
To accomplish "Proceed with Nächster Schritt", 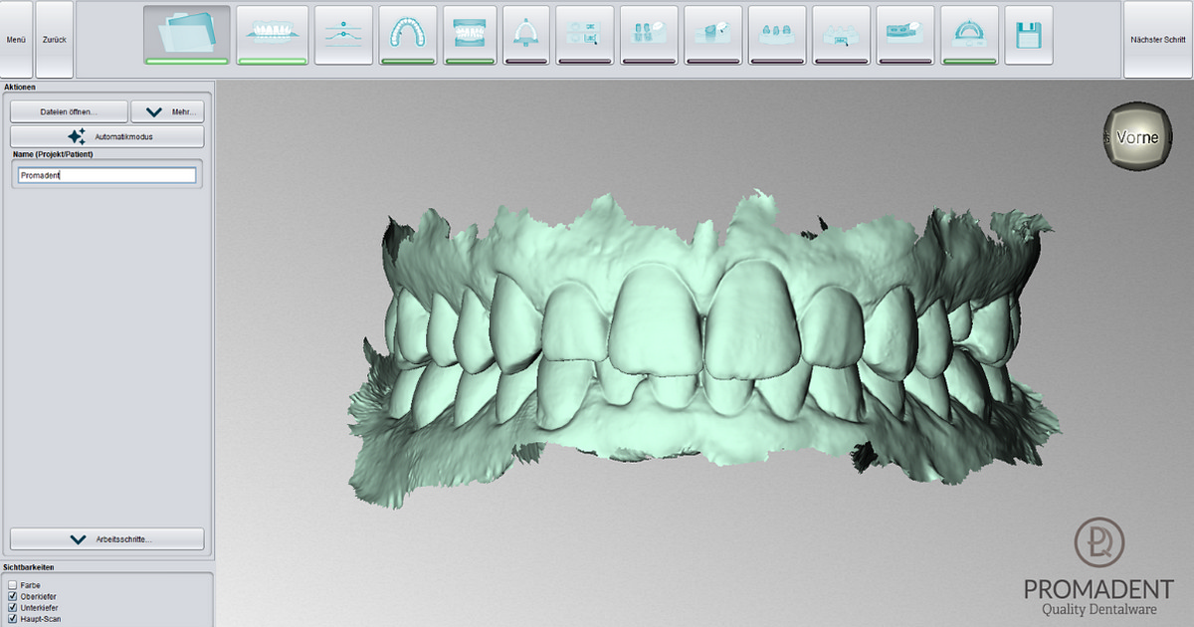I will click(1157, 40).
